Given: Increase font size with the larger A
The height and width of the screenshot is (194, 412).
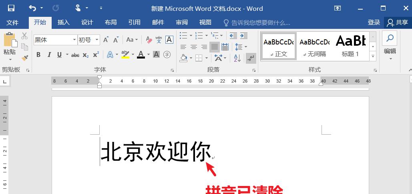Looking at the screenshot, I should [x=106, y=40].
